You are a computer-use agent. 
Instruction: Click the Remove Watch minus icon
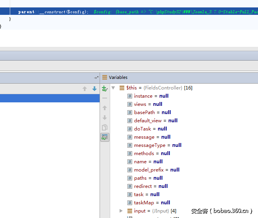coord(105,98)
